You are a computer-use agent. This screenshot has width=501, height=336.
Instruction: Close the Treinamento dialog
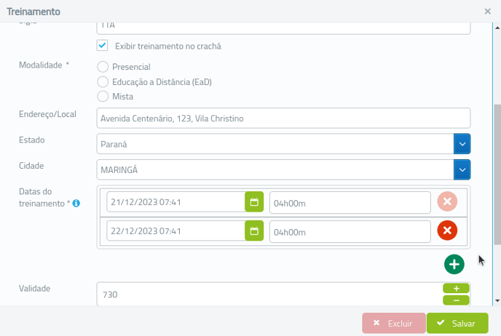tap(487, 12)
